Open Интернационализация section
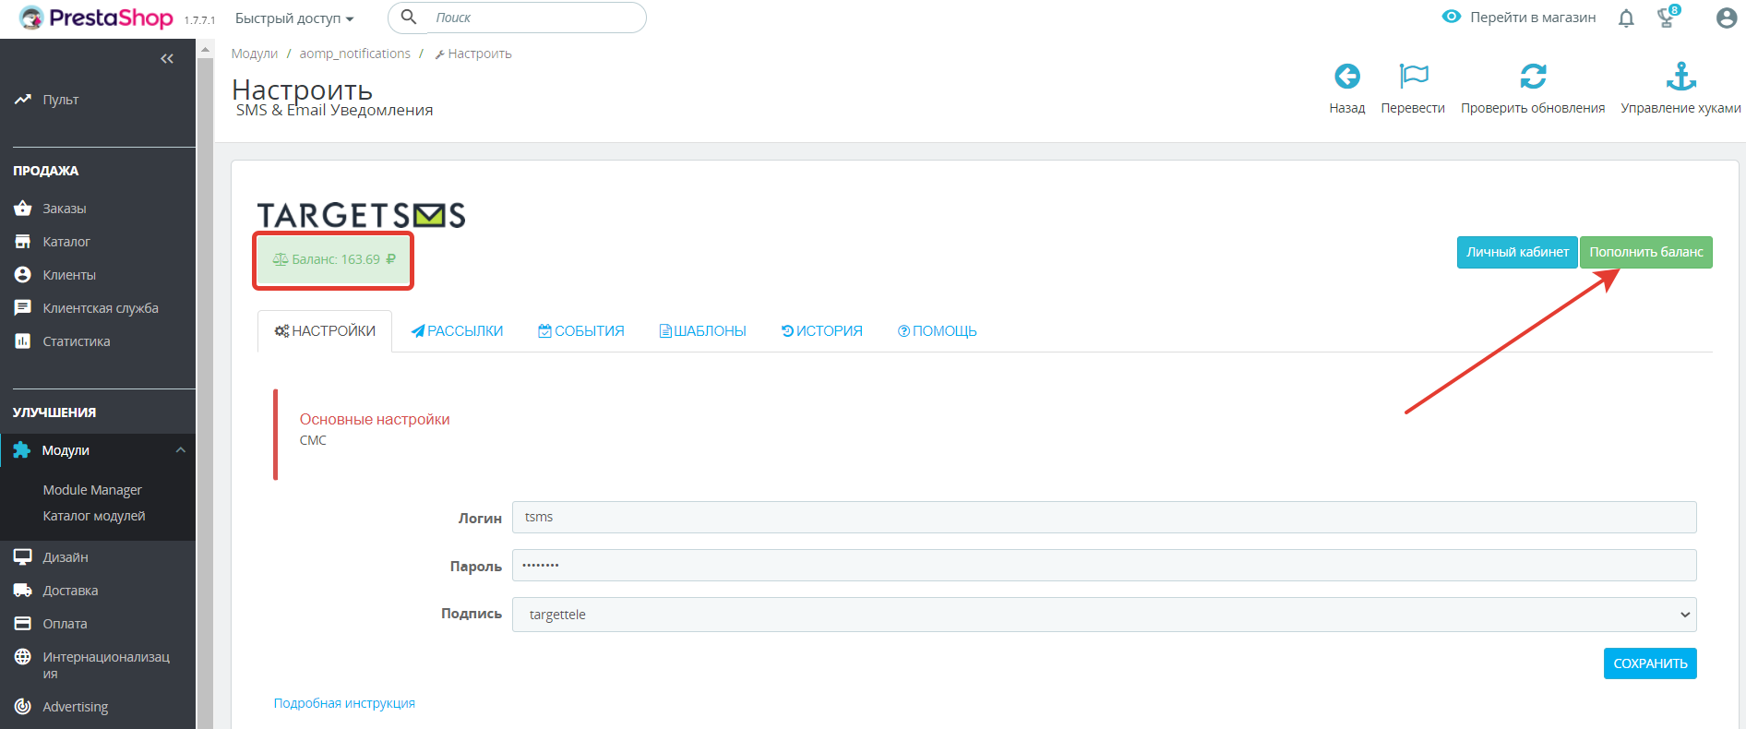Screen dimensions: 1746x729 (x=106, y=665)
